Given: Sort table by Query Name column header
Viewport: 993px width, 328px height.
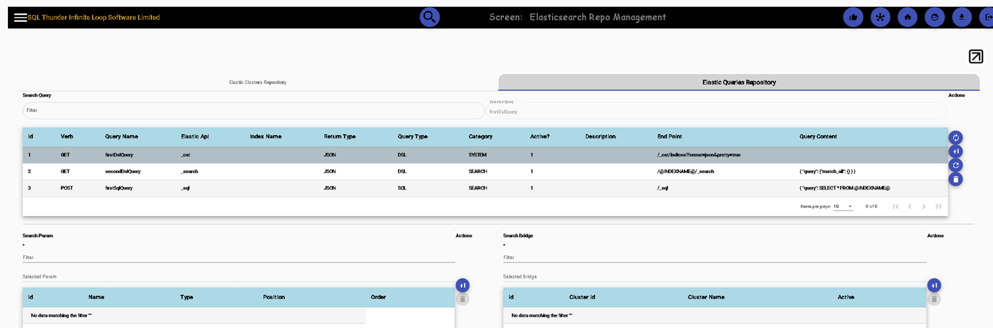Looking at the screenshot, I should (x=121, y=137).
